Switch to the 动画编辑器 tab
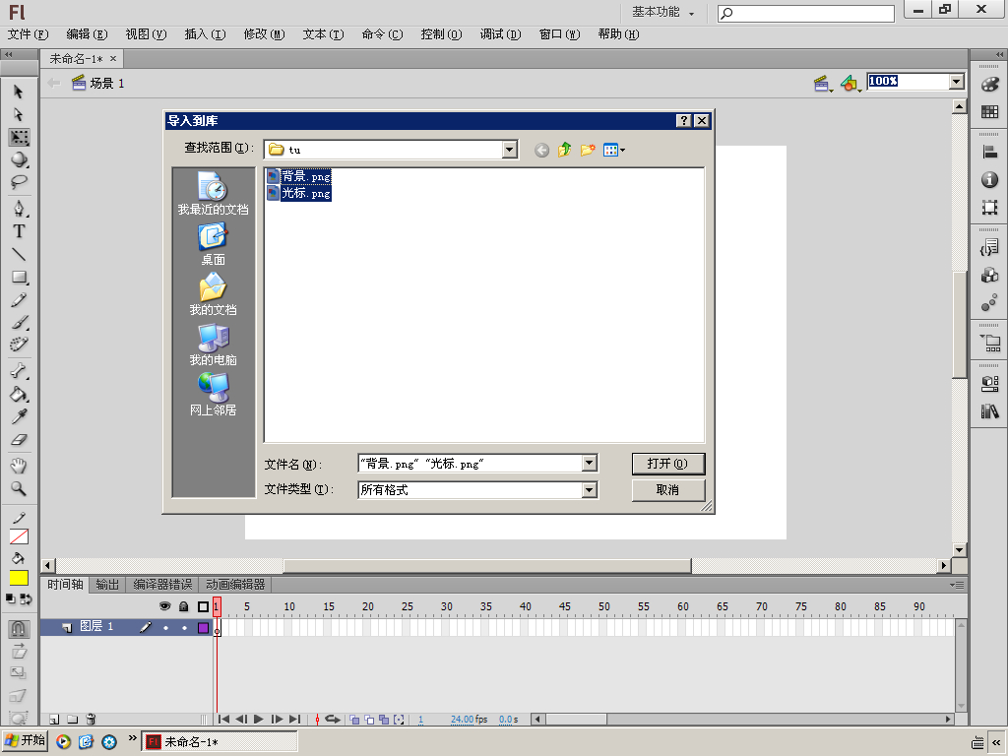This screenshot has height=756, width=1008. click(235, 585)
